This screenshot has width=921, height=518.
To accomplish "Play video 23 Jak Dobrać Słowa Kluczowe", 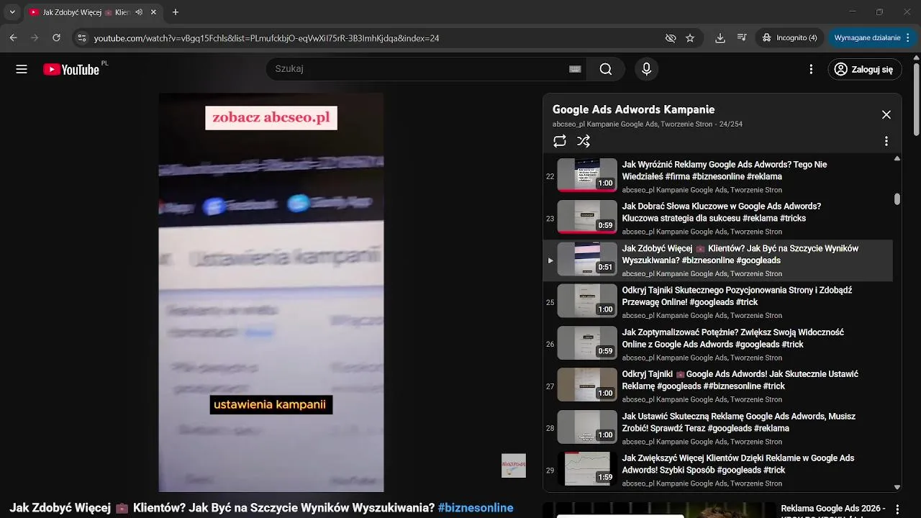I will point(718,218).
